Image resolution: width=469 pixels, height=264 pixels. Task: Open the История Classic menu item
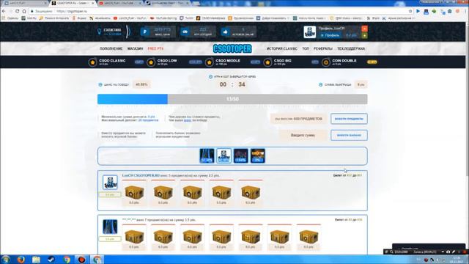[x=281, y=48]
